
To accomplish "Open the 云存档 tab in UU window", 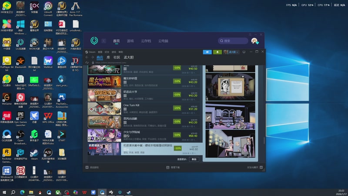I will click(146, 41).
